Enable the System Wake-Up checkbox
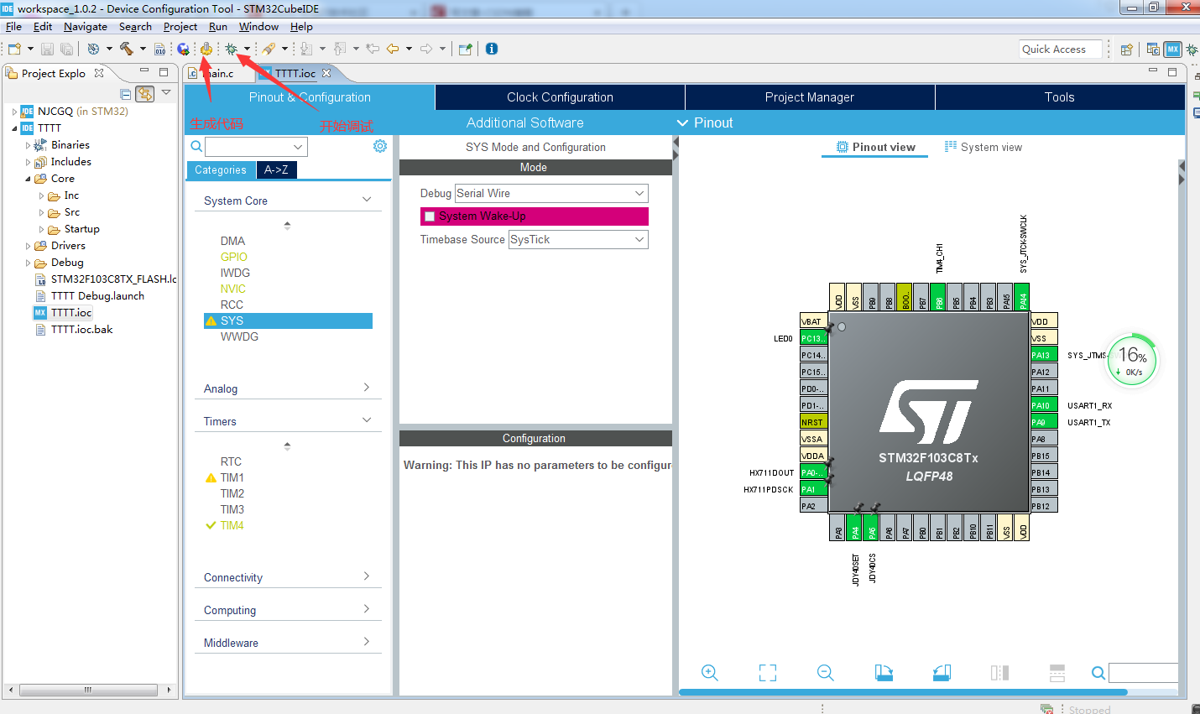Screen dimensions: 1200x714 [x=430, y=216]
